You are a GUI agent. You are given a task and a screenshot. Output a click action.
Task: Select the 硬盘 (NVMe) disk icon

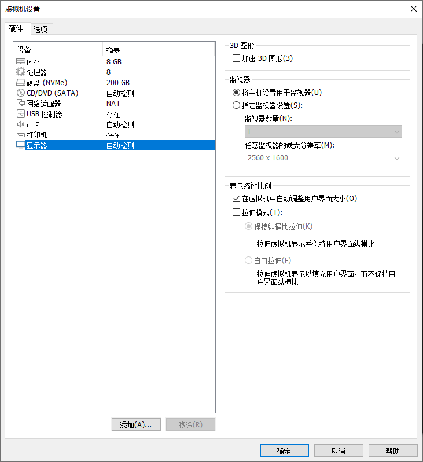pyautogui.click(x=21, y=82)
